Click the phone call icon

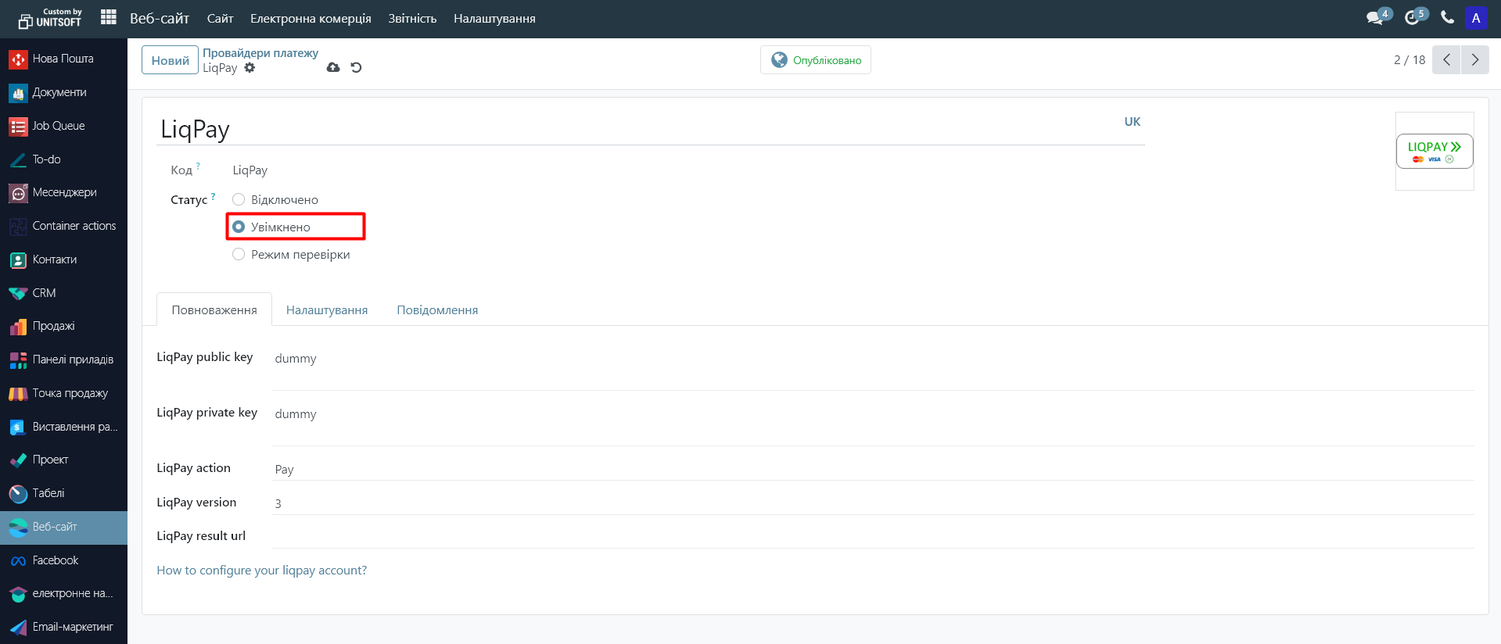[1447, 18]
